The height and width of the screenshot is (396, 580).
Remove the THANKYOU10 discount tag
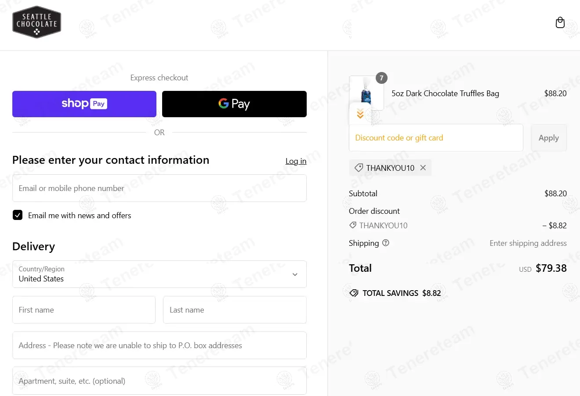click(423, 168)
